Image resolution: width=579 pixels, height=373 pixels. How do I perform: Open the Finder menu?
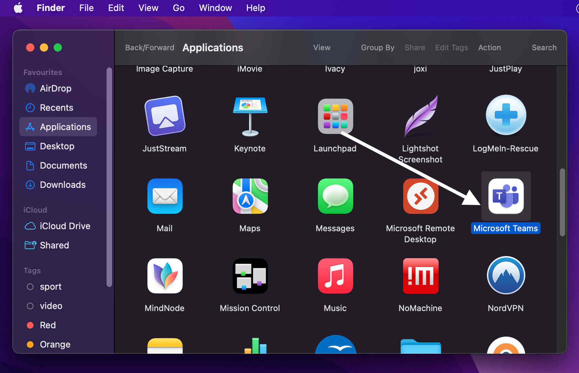[x=51, y=8]
